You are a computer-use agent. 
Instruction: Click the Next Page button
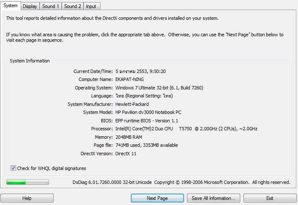click(x=157, y=198)
